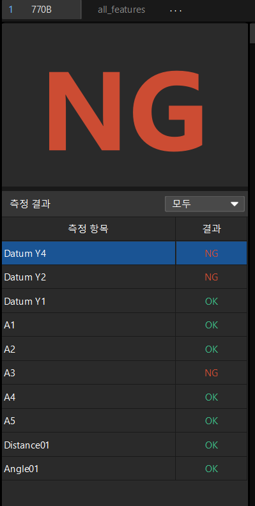The width and height of the screenshot is (255, 506).
Task: Select the A4 measurement row
Action: coord(124,397)
